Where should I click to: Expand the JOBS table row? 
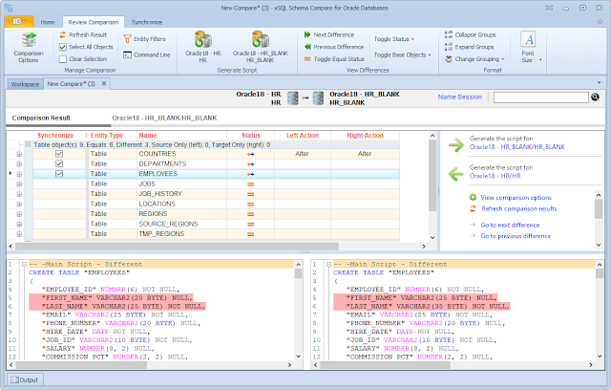tap(19, 184)
